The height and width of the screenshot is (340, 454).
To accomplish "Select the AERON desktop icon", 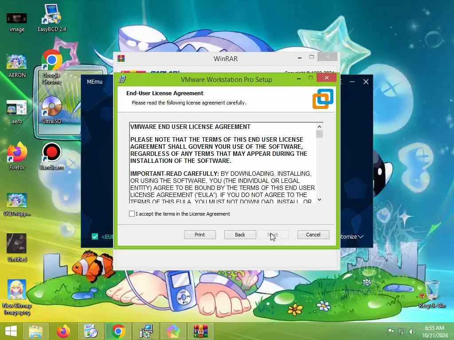I will pos(17,66).
